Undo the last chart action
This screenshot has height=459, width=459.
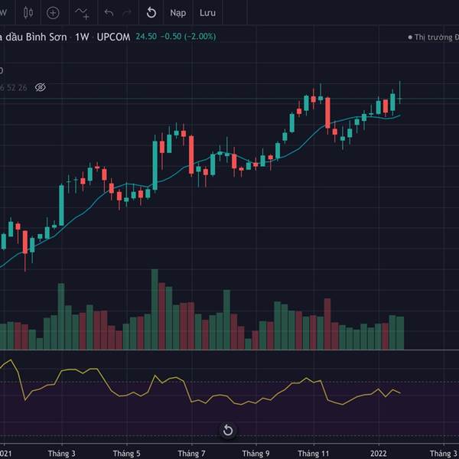(x=109, y=13)
